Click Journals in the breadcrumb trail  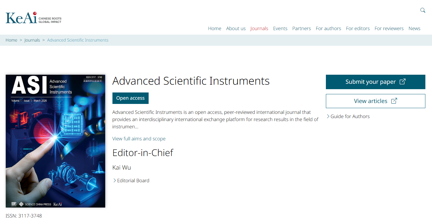point(32,40)
